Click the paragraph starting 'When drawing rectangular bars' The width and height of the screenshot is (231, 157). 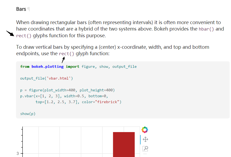120,29
